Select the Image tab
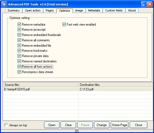Image resolution: width=154 pixels, height=133 pixels. click(79, 10)
